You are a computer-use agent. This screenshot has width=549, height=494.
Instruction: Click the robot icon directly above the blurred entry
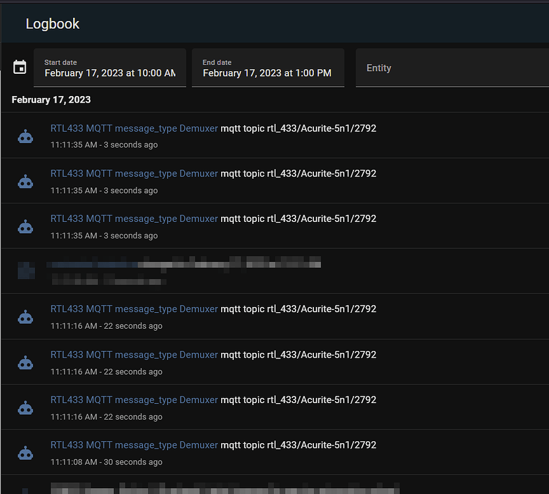[26, 225]
